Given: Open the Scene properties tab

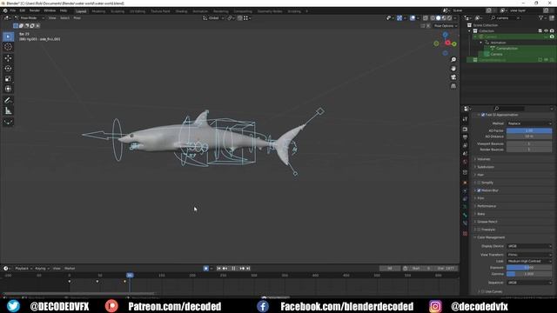Looking at the screenshot, I should (x=465, y=154).
